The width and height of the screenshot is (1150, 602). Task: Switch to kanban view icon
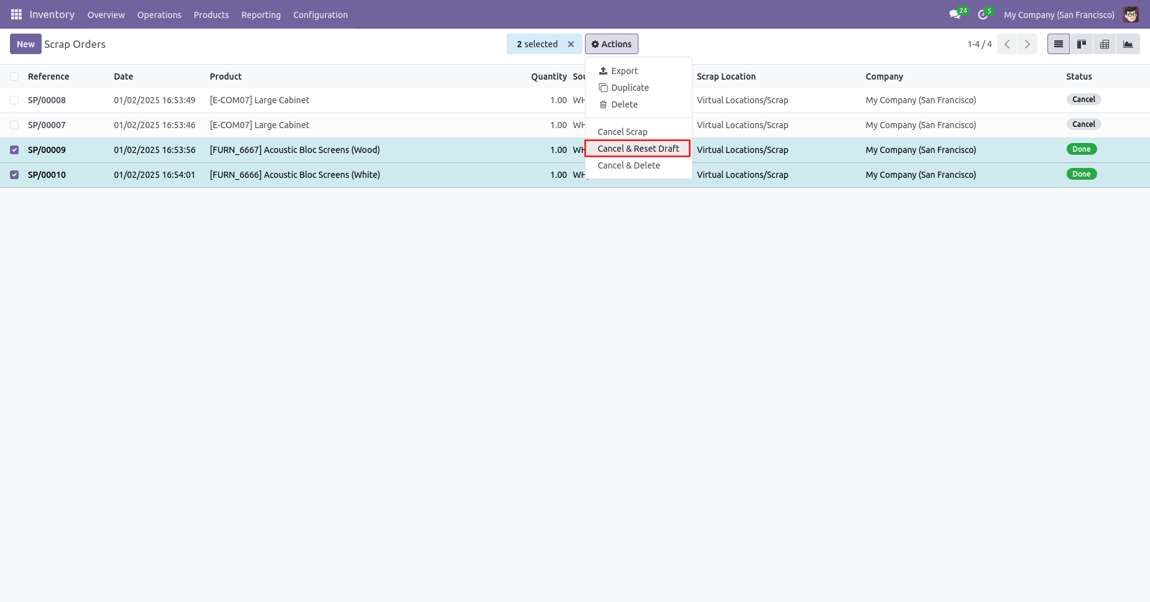point(1082,44)
